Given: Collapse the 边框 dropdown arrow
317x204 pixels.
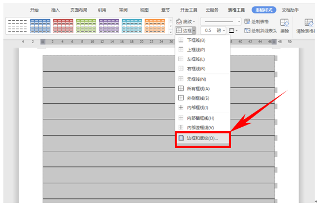Looking at the screenshot, I should [194, 31].
